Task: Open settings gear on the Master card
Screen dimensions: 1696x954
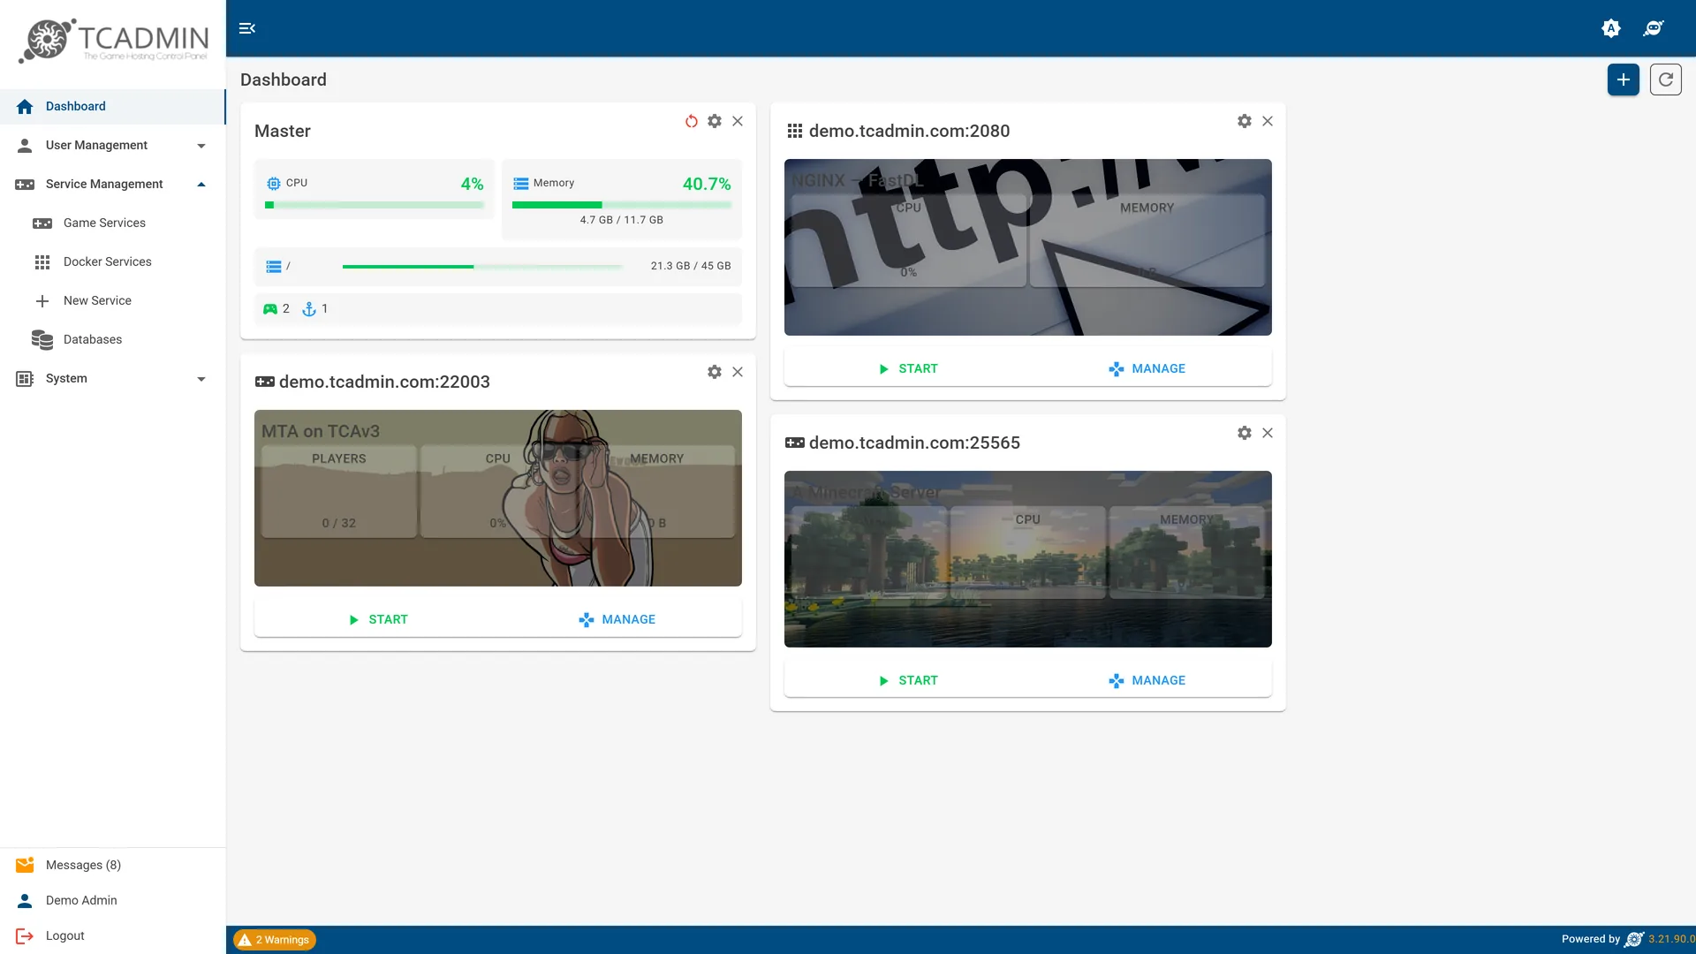Action: (x=715, y=121)
